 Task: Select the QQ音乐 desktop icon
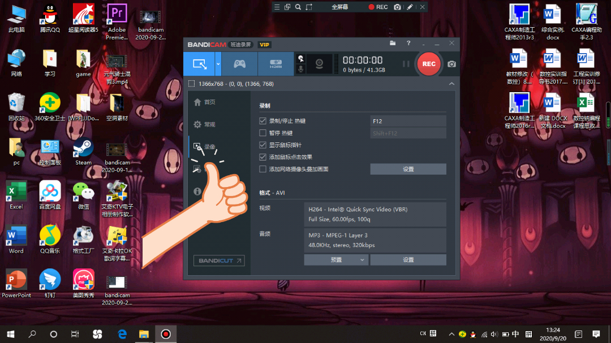pos(50,240)
